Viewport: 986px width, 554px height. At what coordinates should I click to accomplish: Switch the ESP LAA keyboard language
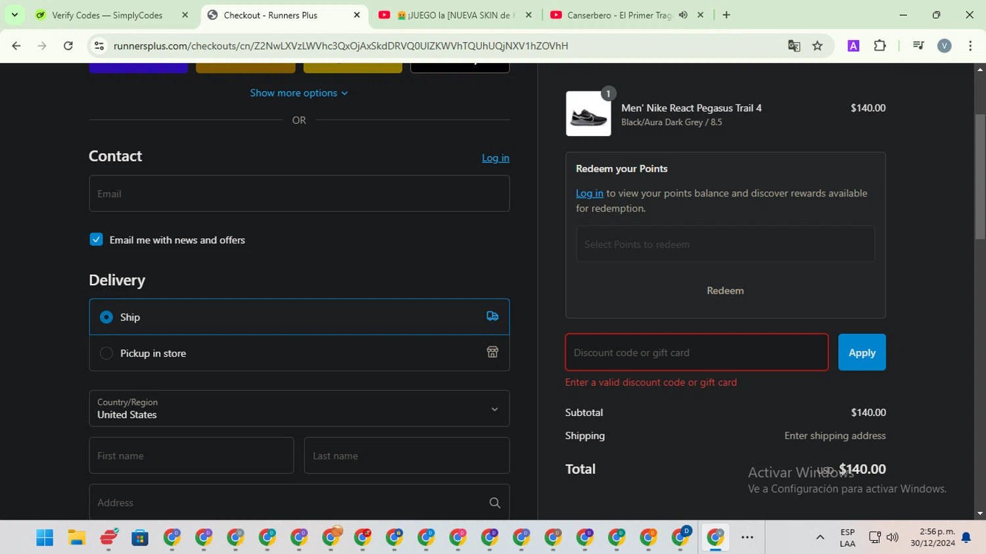(847, 538)
